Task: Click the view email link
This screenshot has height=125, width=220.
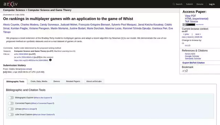Action: click(26, 69)
